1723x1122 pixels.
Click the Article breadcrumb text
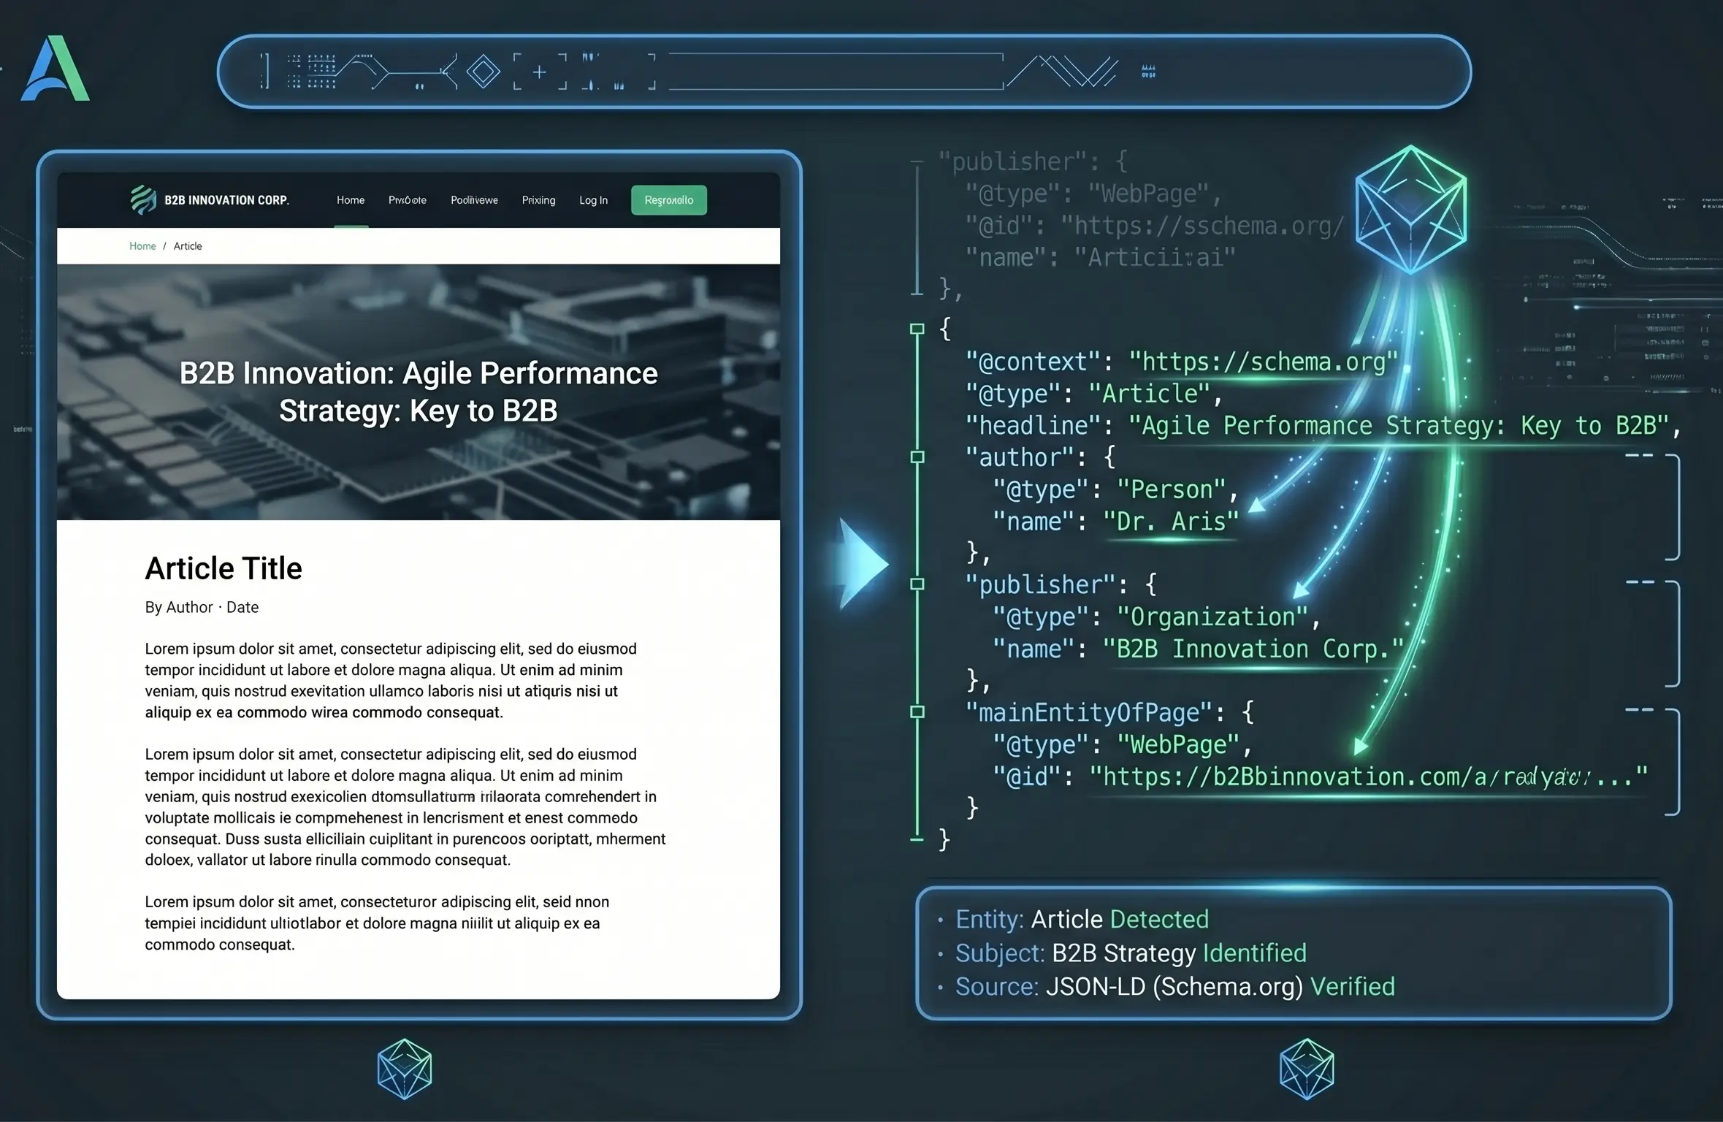coord(188,246)
